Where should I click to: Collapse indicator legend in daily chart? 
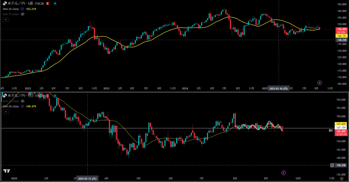[x=6, y=112]
